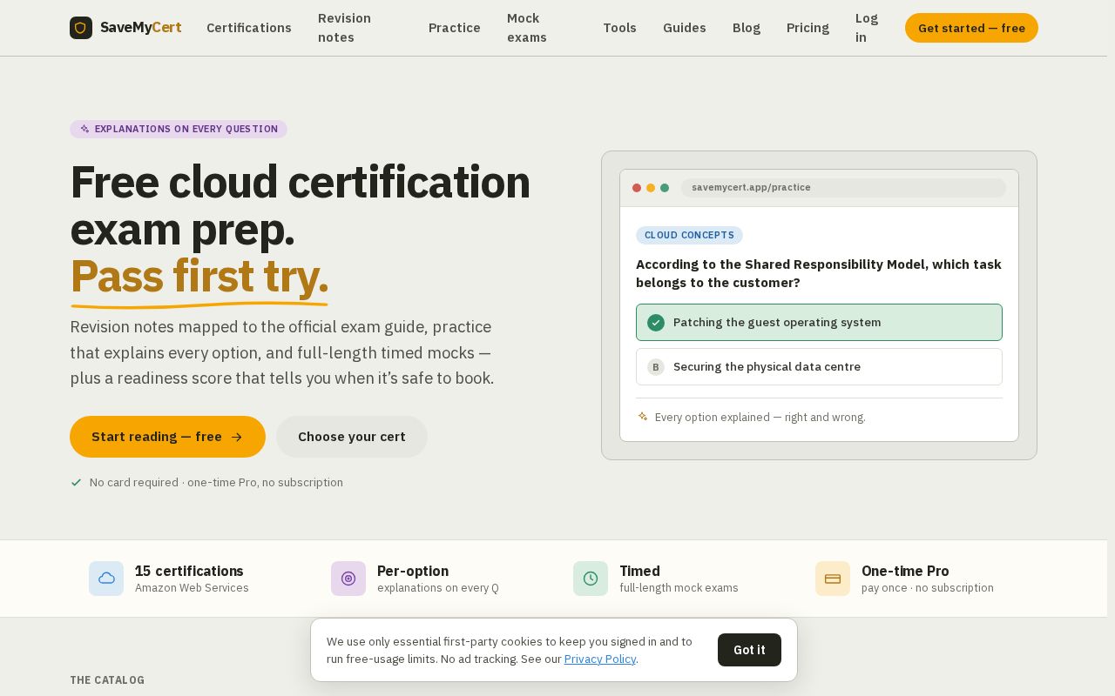Click pay once · no subscription text
This screenshot has height=696, width=1115.
coord(928,588)
